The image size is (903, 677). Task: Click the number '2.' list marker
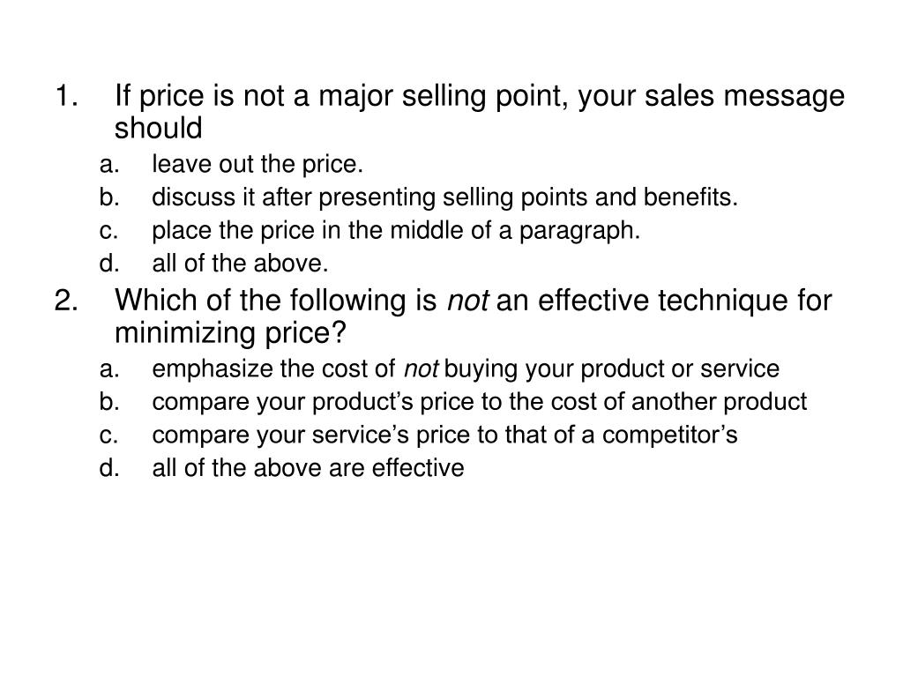[x=66, y=301]
